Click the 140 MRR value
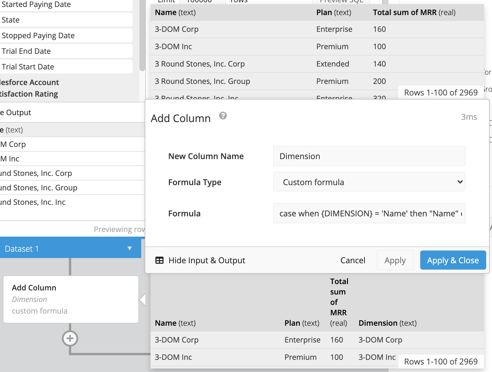This screenshot has height=372, width=492. pyautogui.click(x=379, y=64)
